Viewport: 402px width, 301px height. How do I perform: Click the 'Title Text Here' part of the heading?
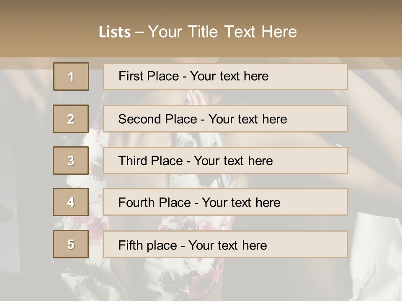242,32
